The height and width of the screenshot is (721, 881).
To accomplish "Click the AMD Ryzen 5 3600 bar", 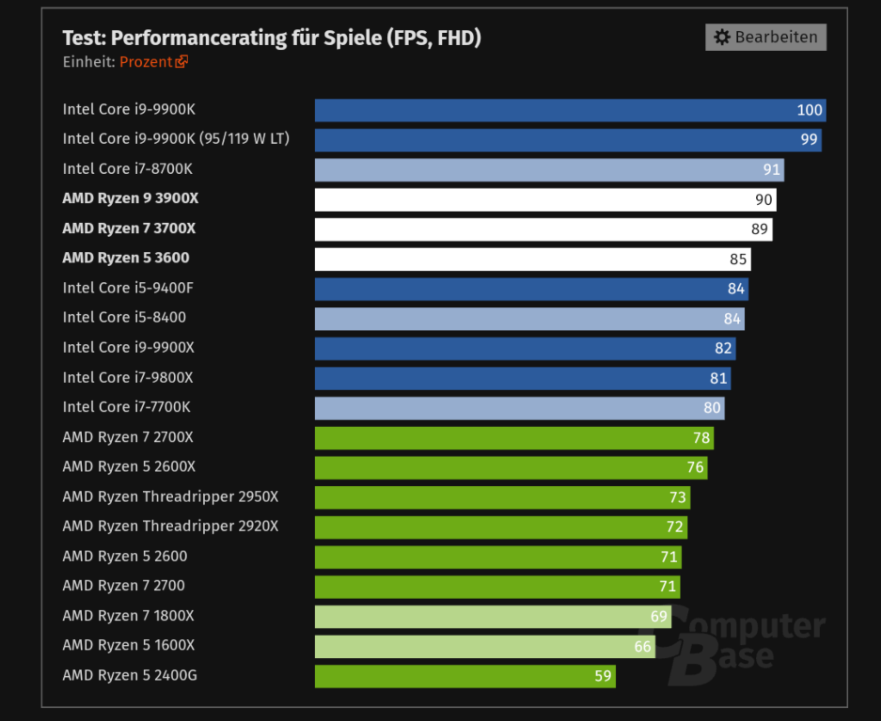I will 533,259.
